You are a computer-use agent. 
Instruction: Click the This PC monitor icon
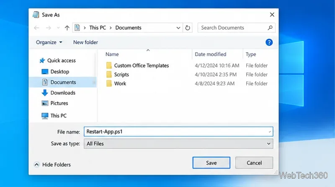[45, 116]
